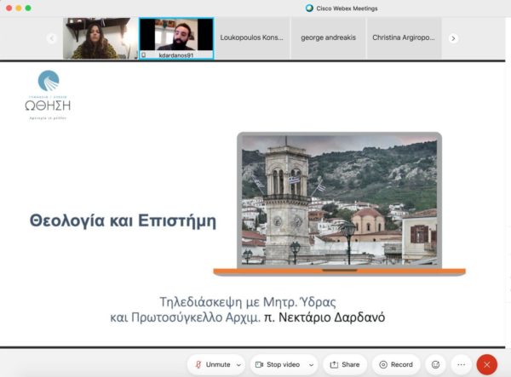Open video options arrow beside Stop video

point(312,364)
